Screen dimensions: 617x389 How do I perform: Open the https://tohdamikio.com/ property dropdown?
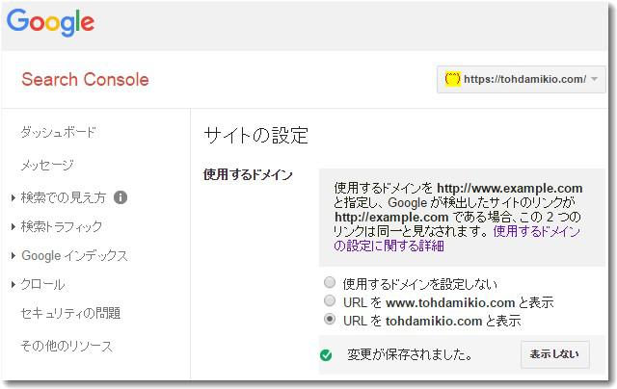[x=521, y=79]
